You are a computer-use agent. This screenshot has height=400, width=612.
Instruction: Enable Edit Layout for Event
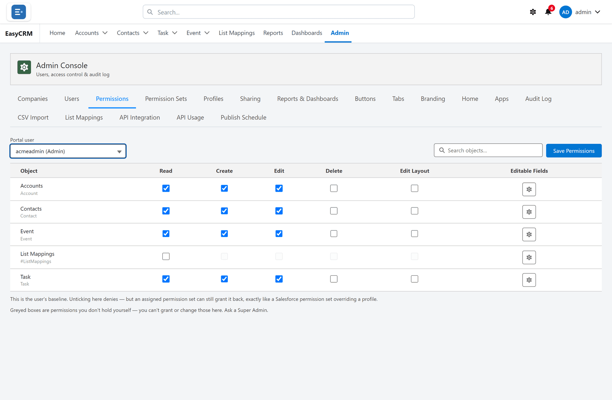[414, 234]
